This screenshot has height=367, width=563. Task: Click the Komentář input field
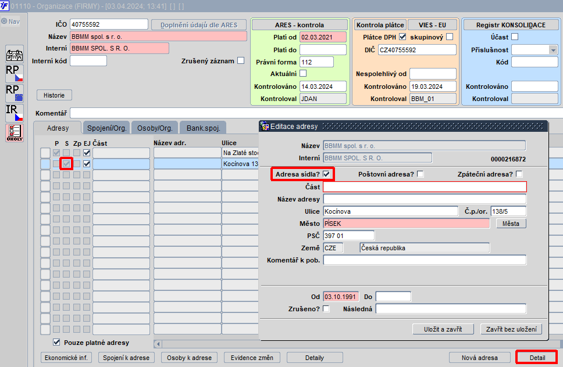[316, 113]
